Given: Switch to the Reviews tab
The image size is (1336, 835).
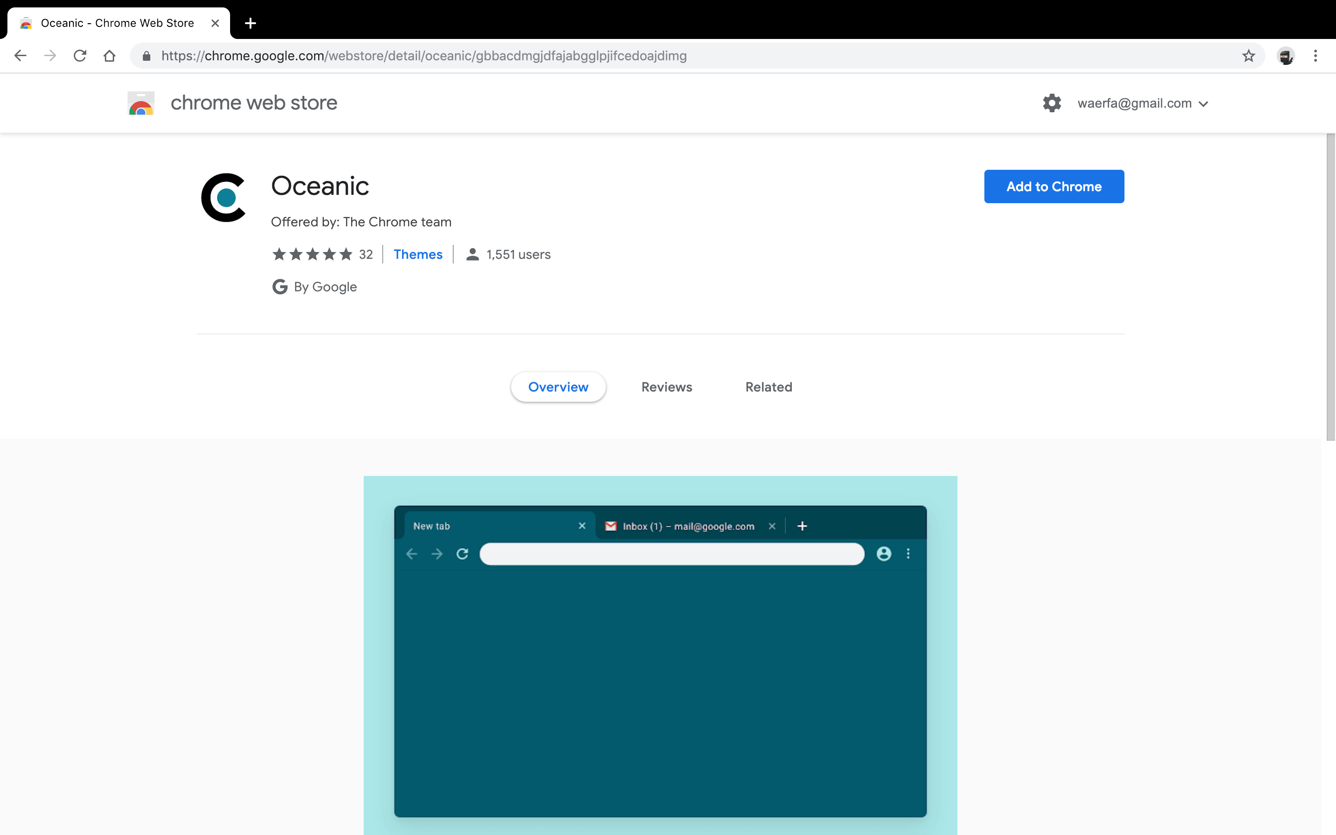Looking at the screenshot, I should click(666, 387).
